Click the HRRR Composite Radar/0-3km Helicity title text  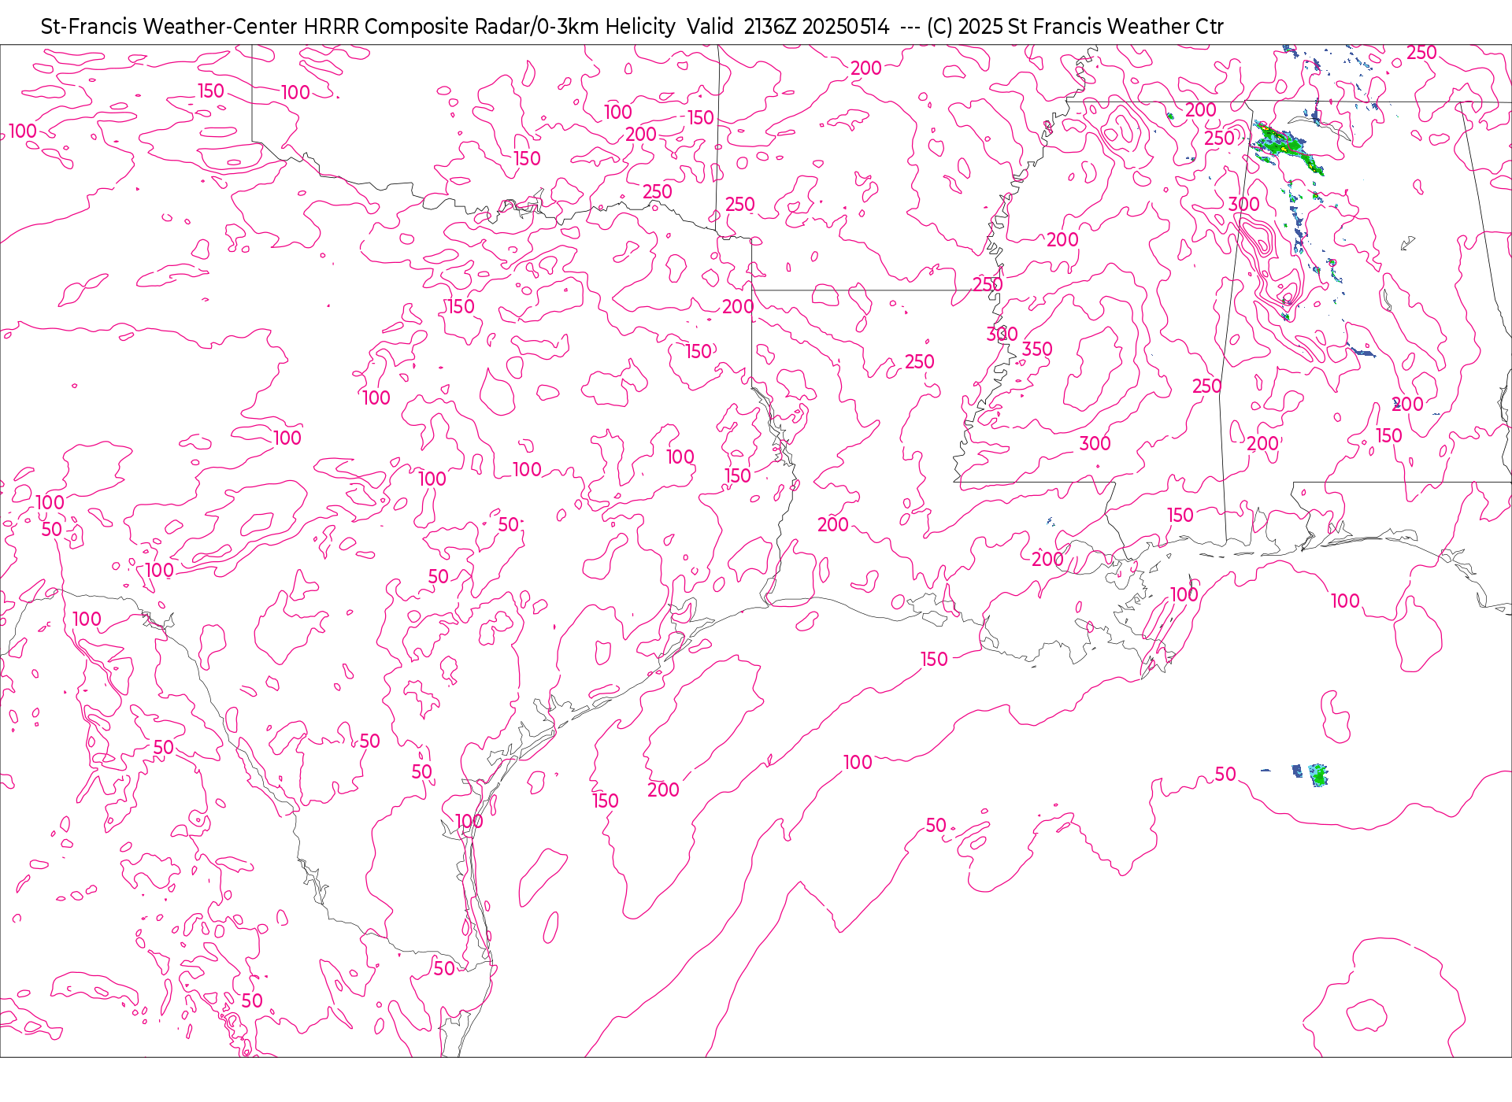489,27
